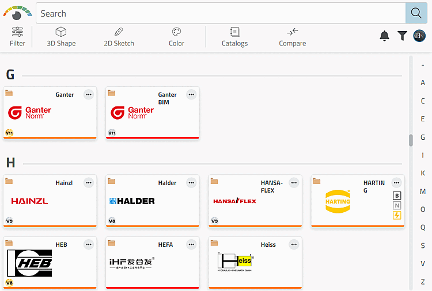Open more options for HARTING catalog
This screenshot has width=432, height=291.
pyautogui.click(x=396, y=183)
